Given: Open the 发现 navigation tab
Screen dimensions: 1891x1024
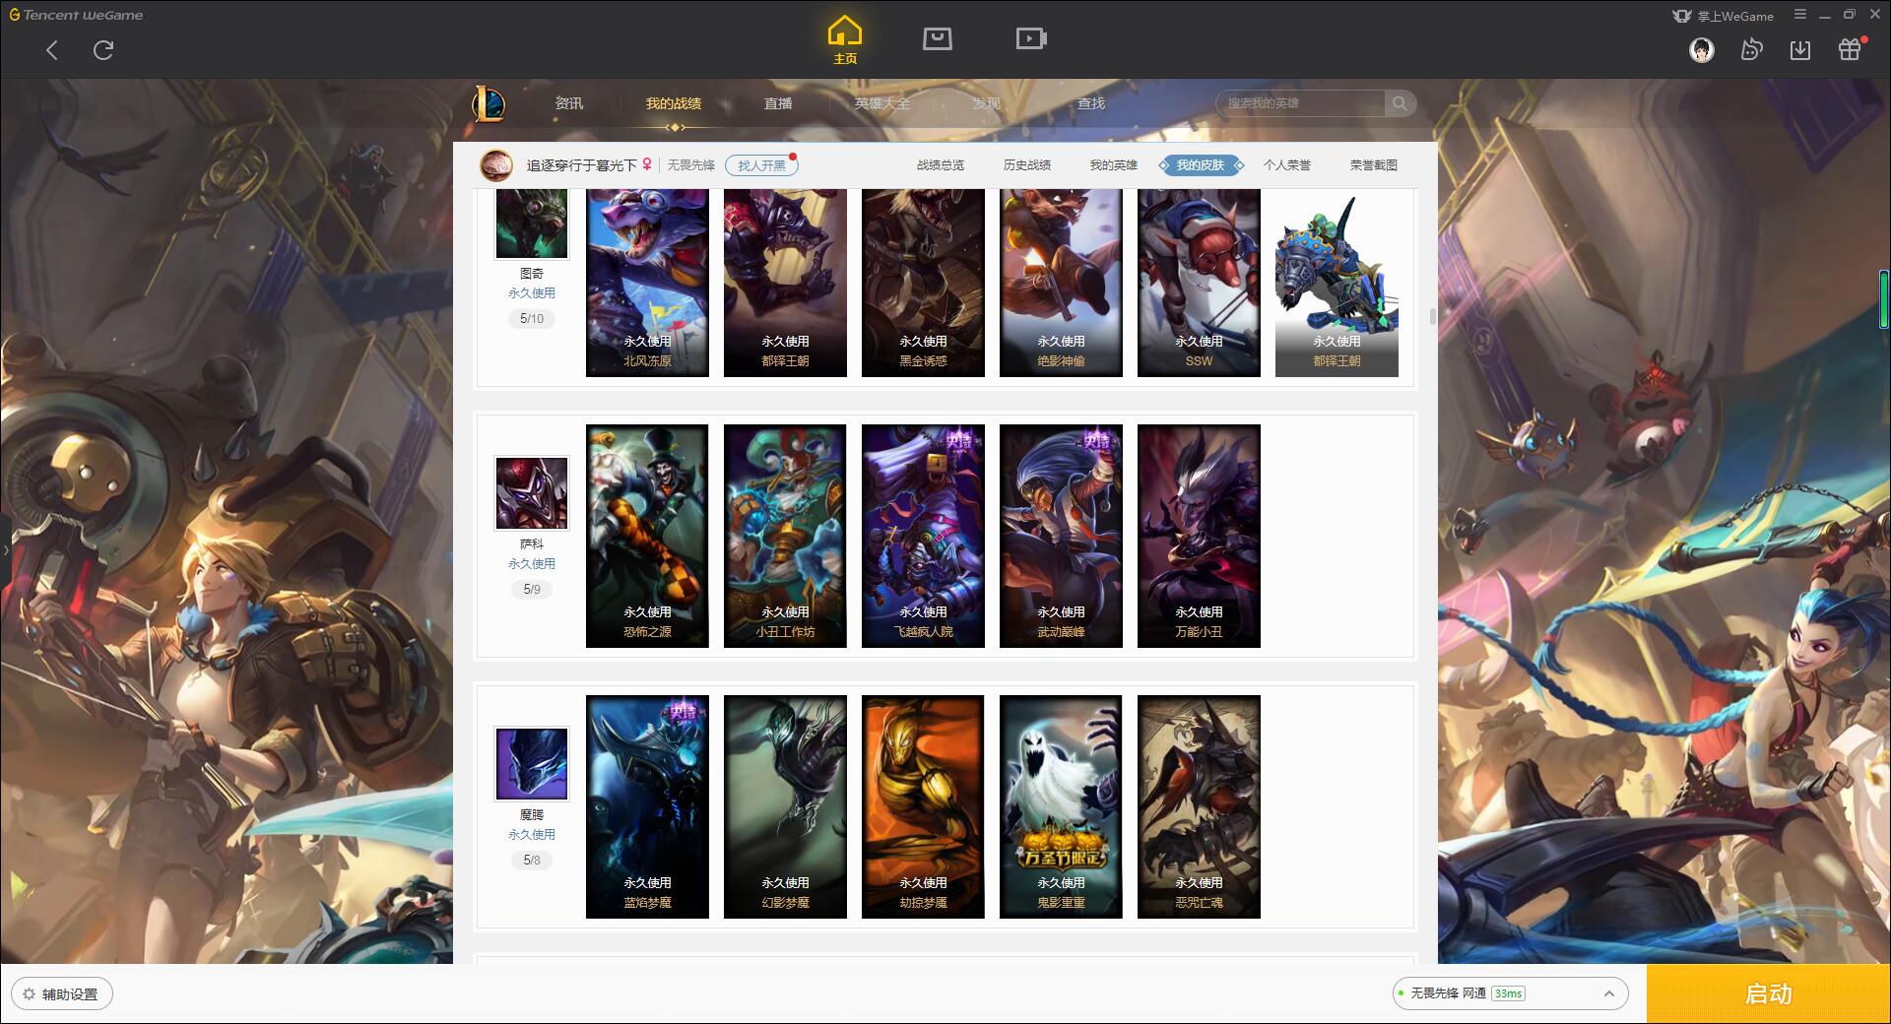Looking at the screenshot, I should coord(987,103).
